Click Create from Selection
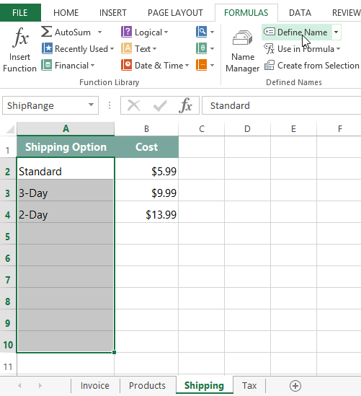The height and width of the screenshot is (396, 361). 311,66
